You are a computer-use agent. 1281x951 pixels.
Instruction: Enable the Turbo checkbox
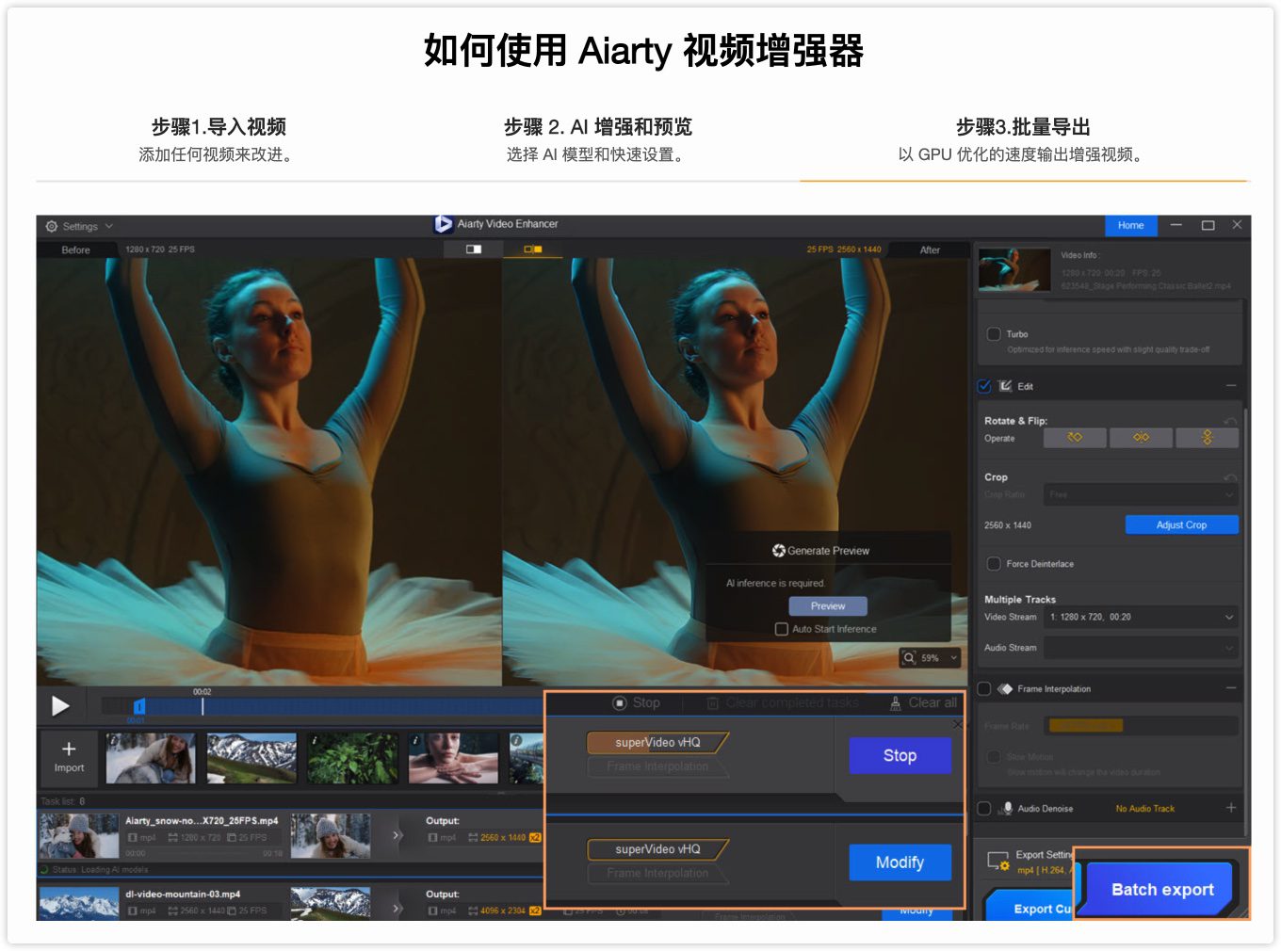pos(994,334)
